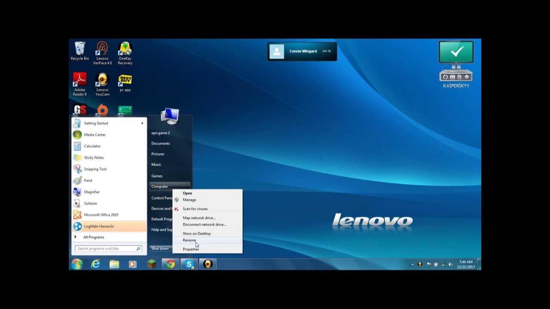Expand Getting Started submenu arrow
The height and width of the screenshot is (309, 550).
(x=142, y=123)
